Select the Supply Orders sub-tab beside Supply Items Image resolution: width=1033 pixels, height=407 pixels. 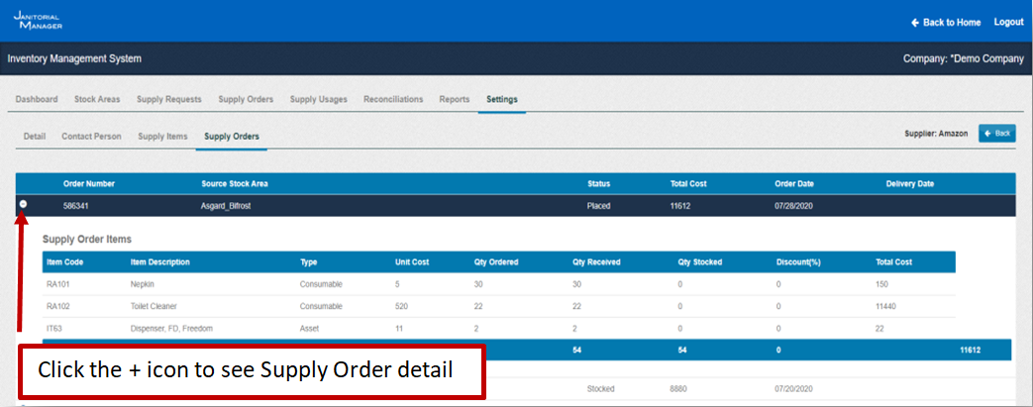[x=231, y=136]
